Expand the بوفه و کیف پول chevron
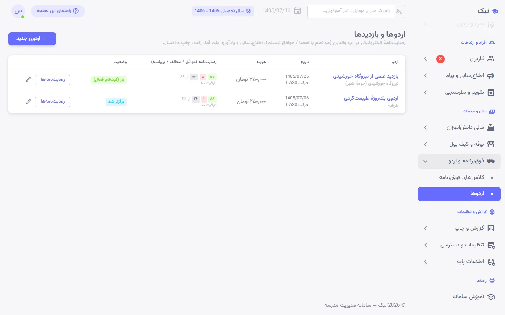 coord(425,144)
